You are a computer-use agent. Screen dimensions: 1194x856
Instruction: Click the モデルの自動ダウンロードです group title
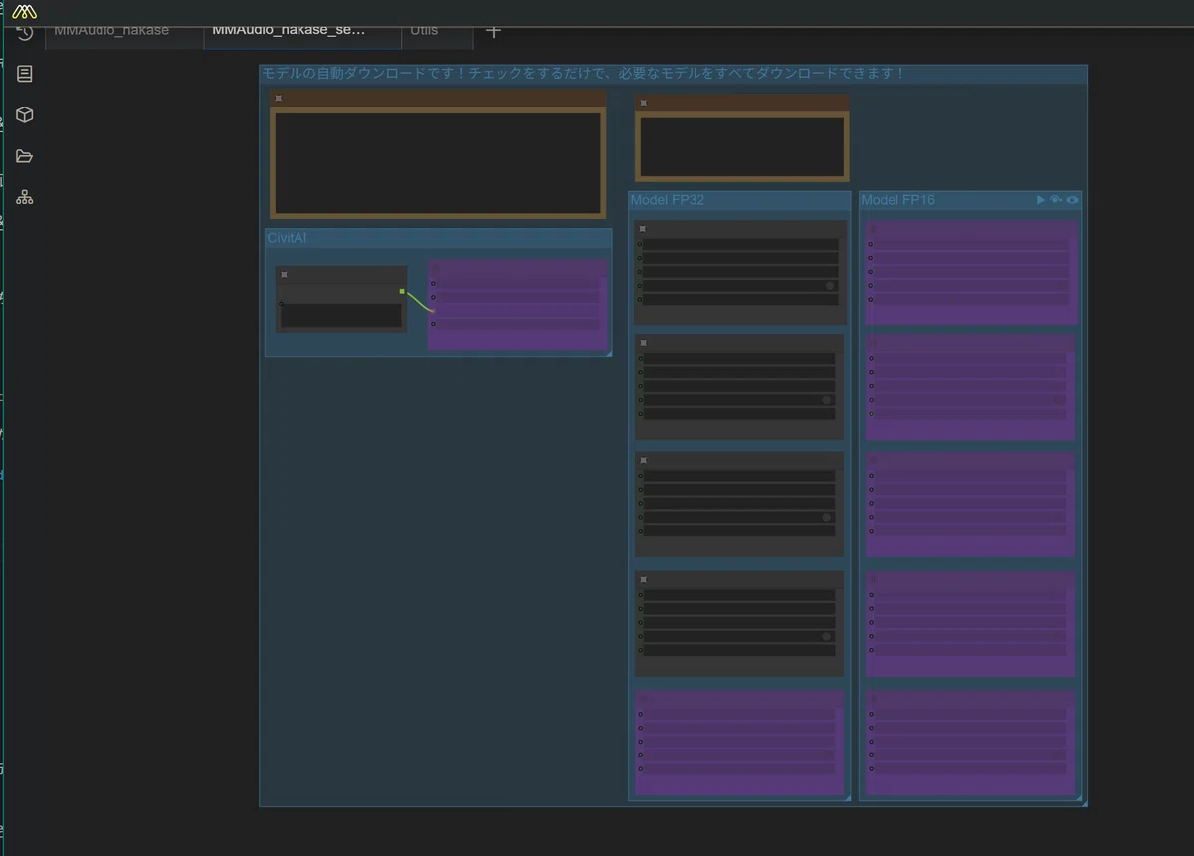[x=583, y=74]
